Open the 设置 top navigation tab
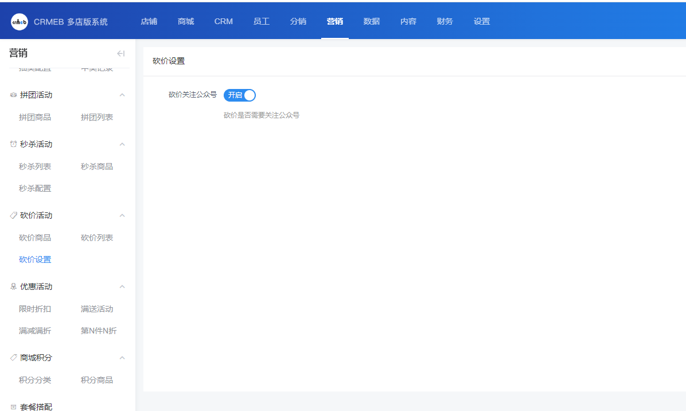686x411 pixels. pyautogui.click(x=482, y=21)
